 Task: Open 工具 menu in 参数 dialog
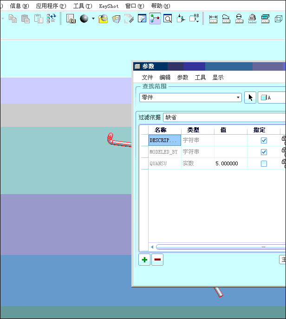[x=201, y=77]
